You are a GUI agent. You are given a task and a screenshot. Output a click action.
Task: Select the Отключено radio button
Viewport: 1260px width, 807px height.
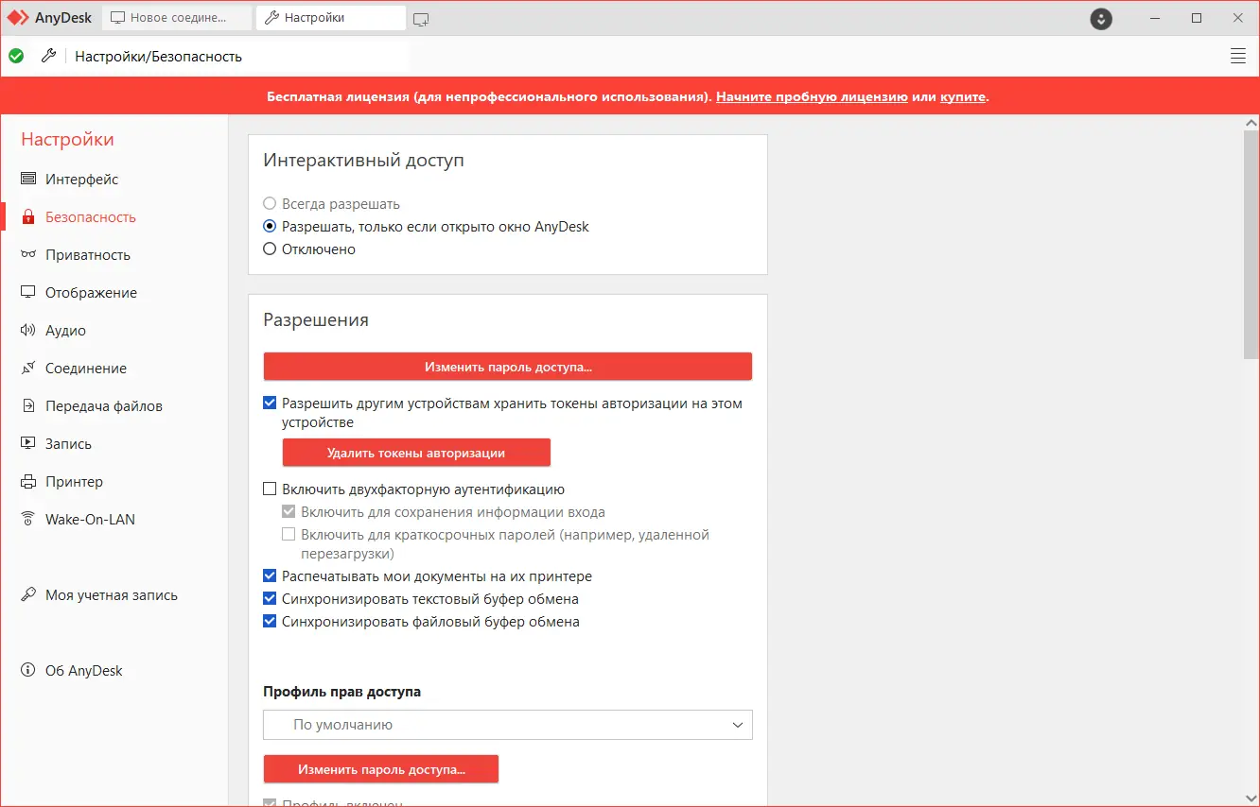click(x=270, y=249)
